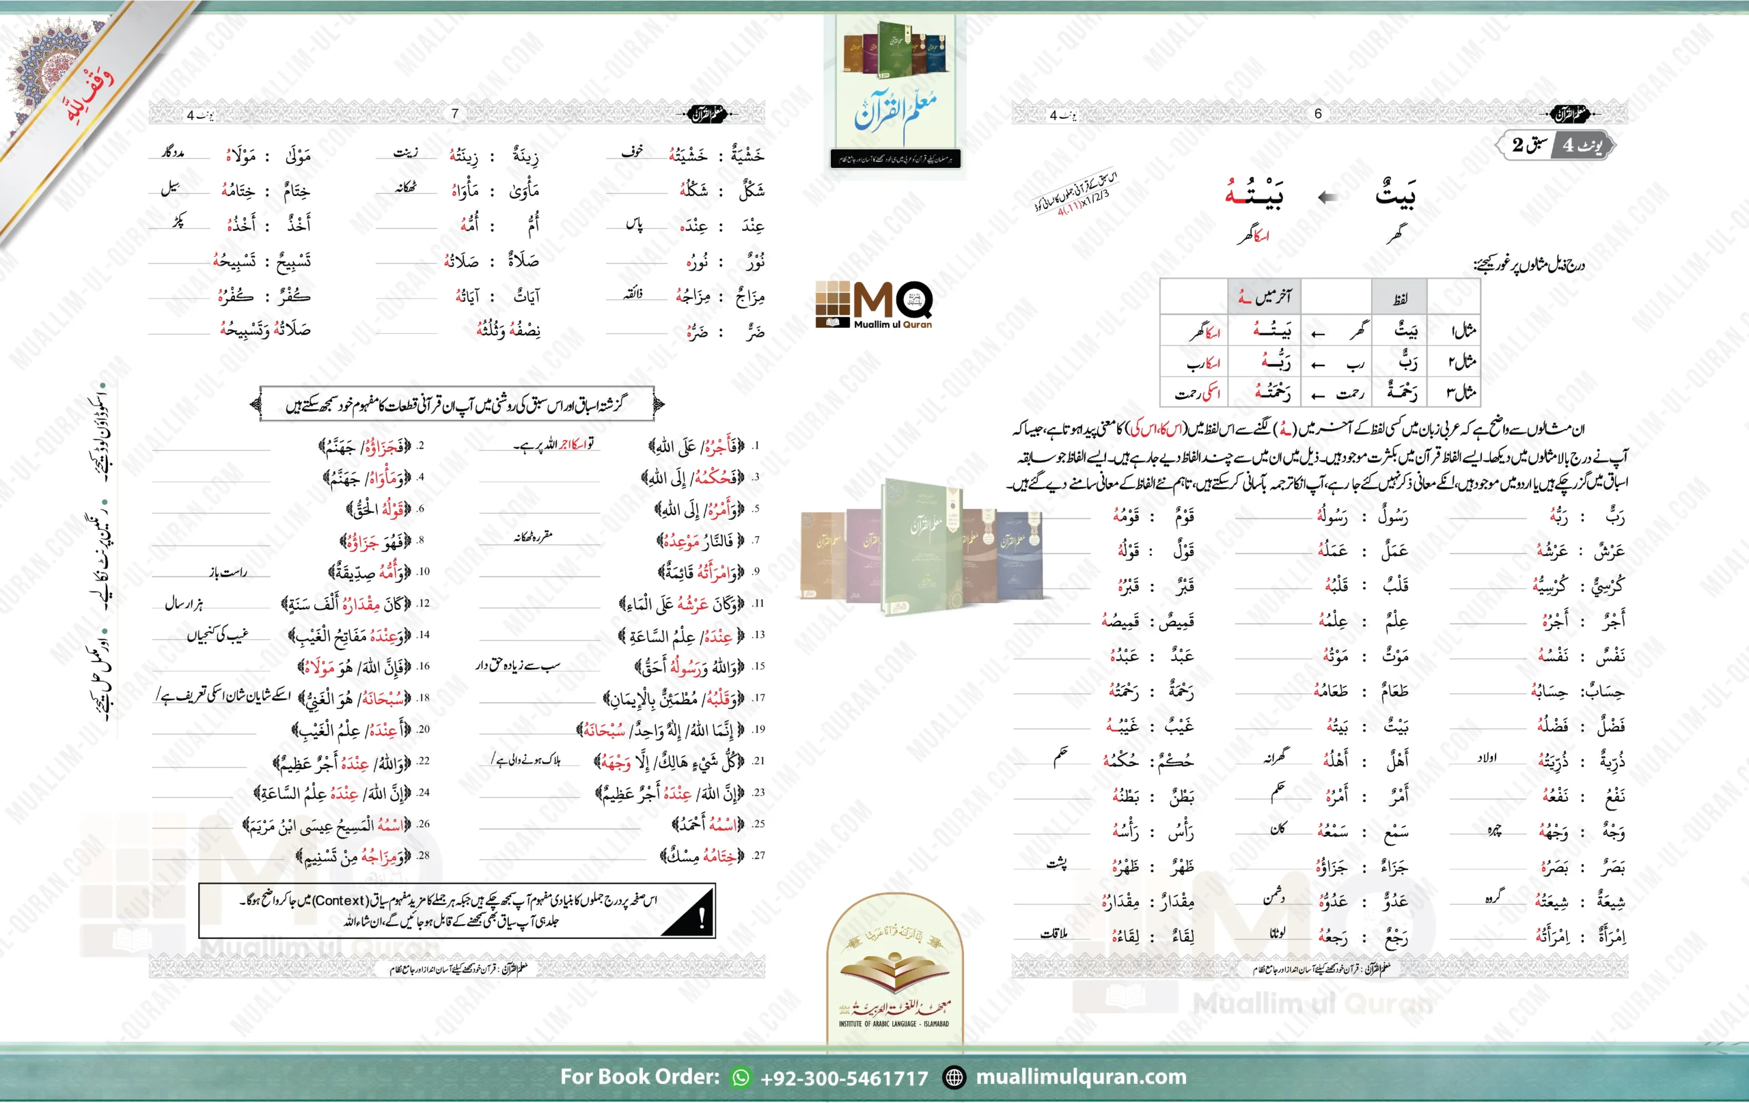The image size is (1749, 1103).
Task: Click the لفظ table header cell
Action: tap(1400, 298)
